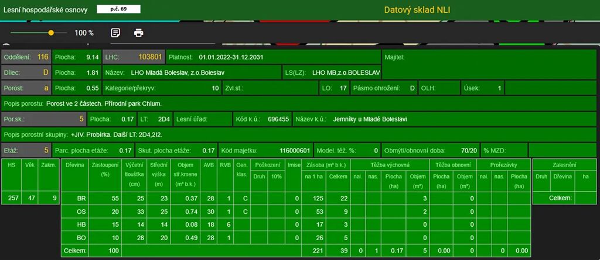The width and height of the screenshot is (600, 260).
Task: Click the Zalesnění header
Action: click(564, 165)
